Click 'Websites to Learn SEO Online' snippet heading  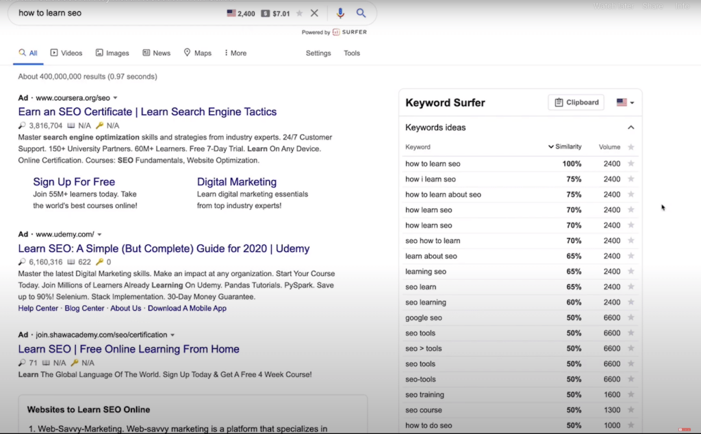(88, 410)
